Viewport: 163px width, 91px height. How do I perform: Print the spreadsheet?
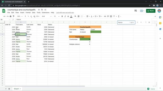tap(10, 16)
